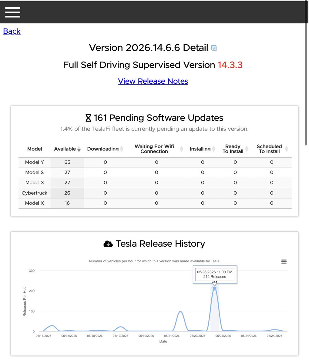Viewport: 309px width, 364px height.
Task: Click the Releases Per Hour axis title
Action: click(x=25, y=301)
